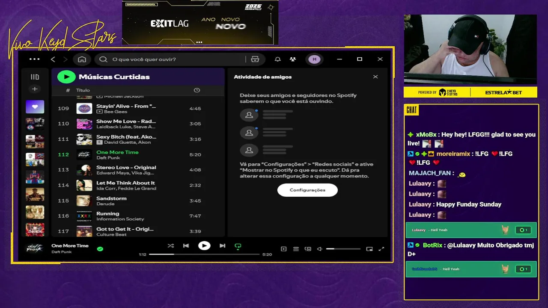The height and width of the screenshot is (308, 548).
Task: Open One More Time title in player bar
Action: coord(70,246)
